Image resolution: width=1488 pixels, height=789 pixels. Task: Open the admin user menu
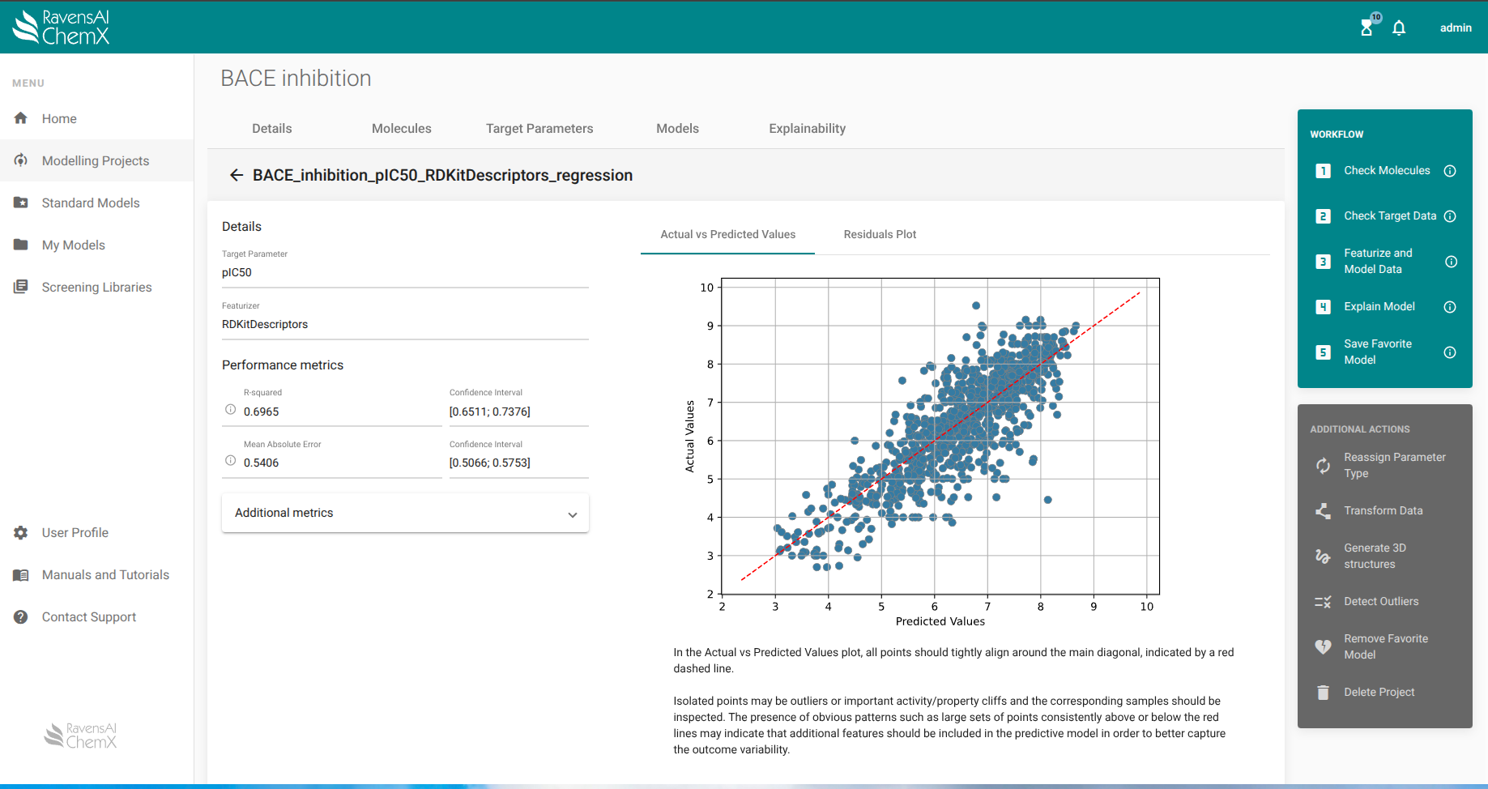point(1455,28)
